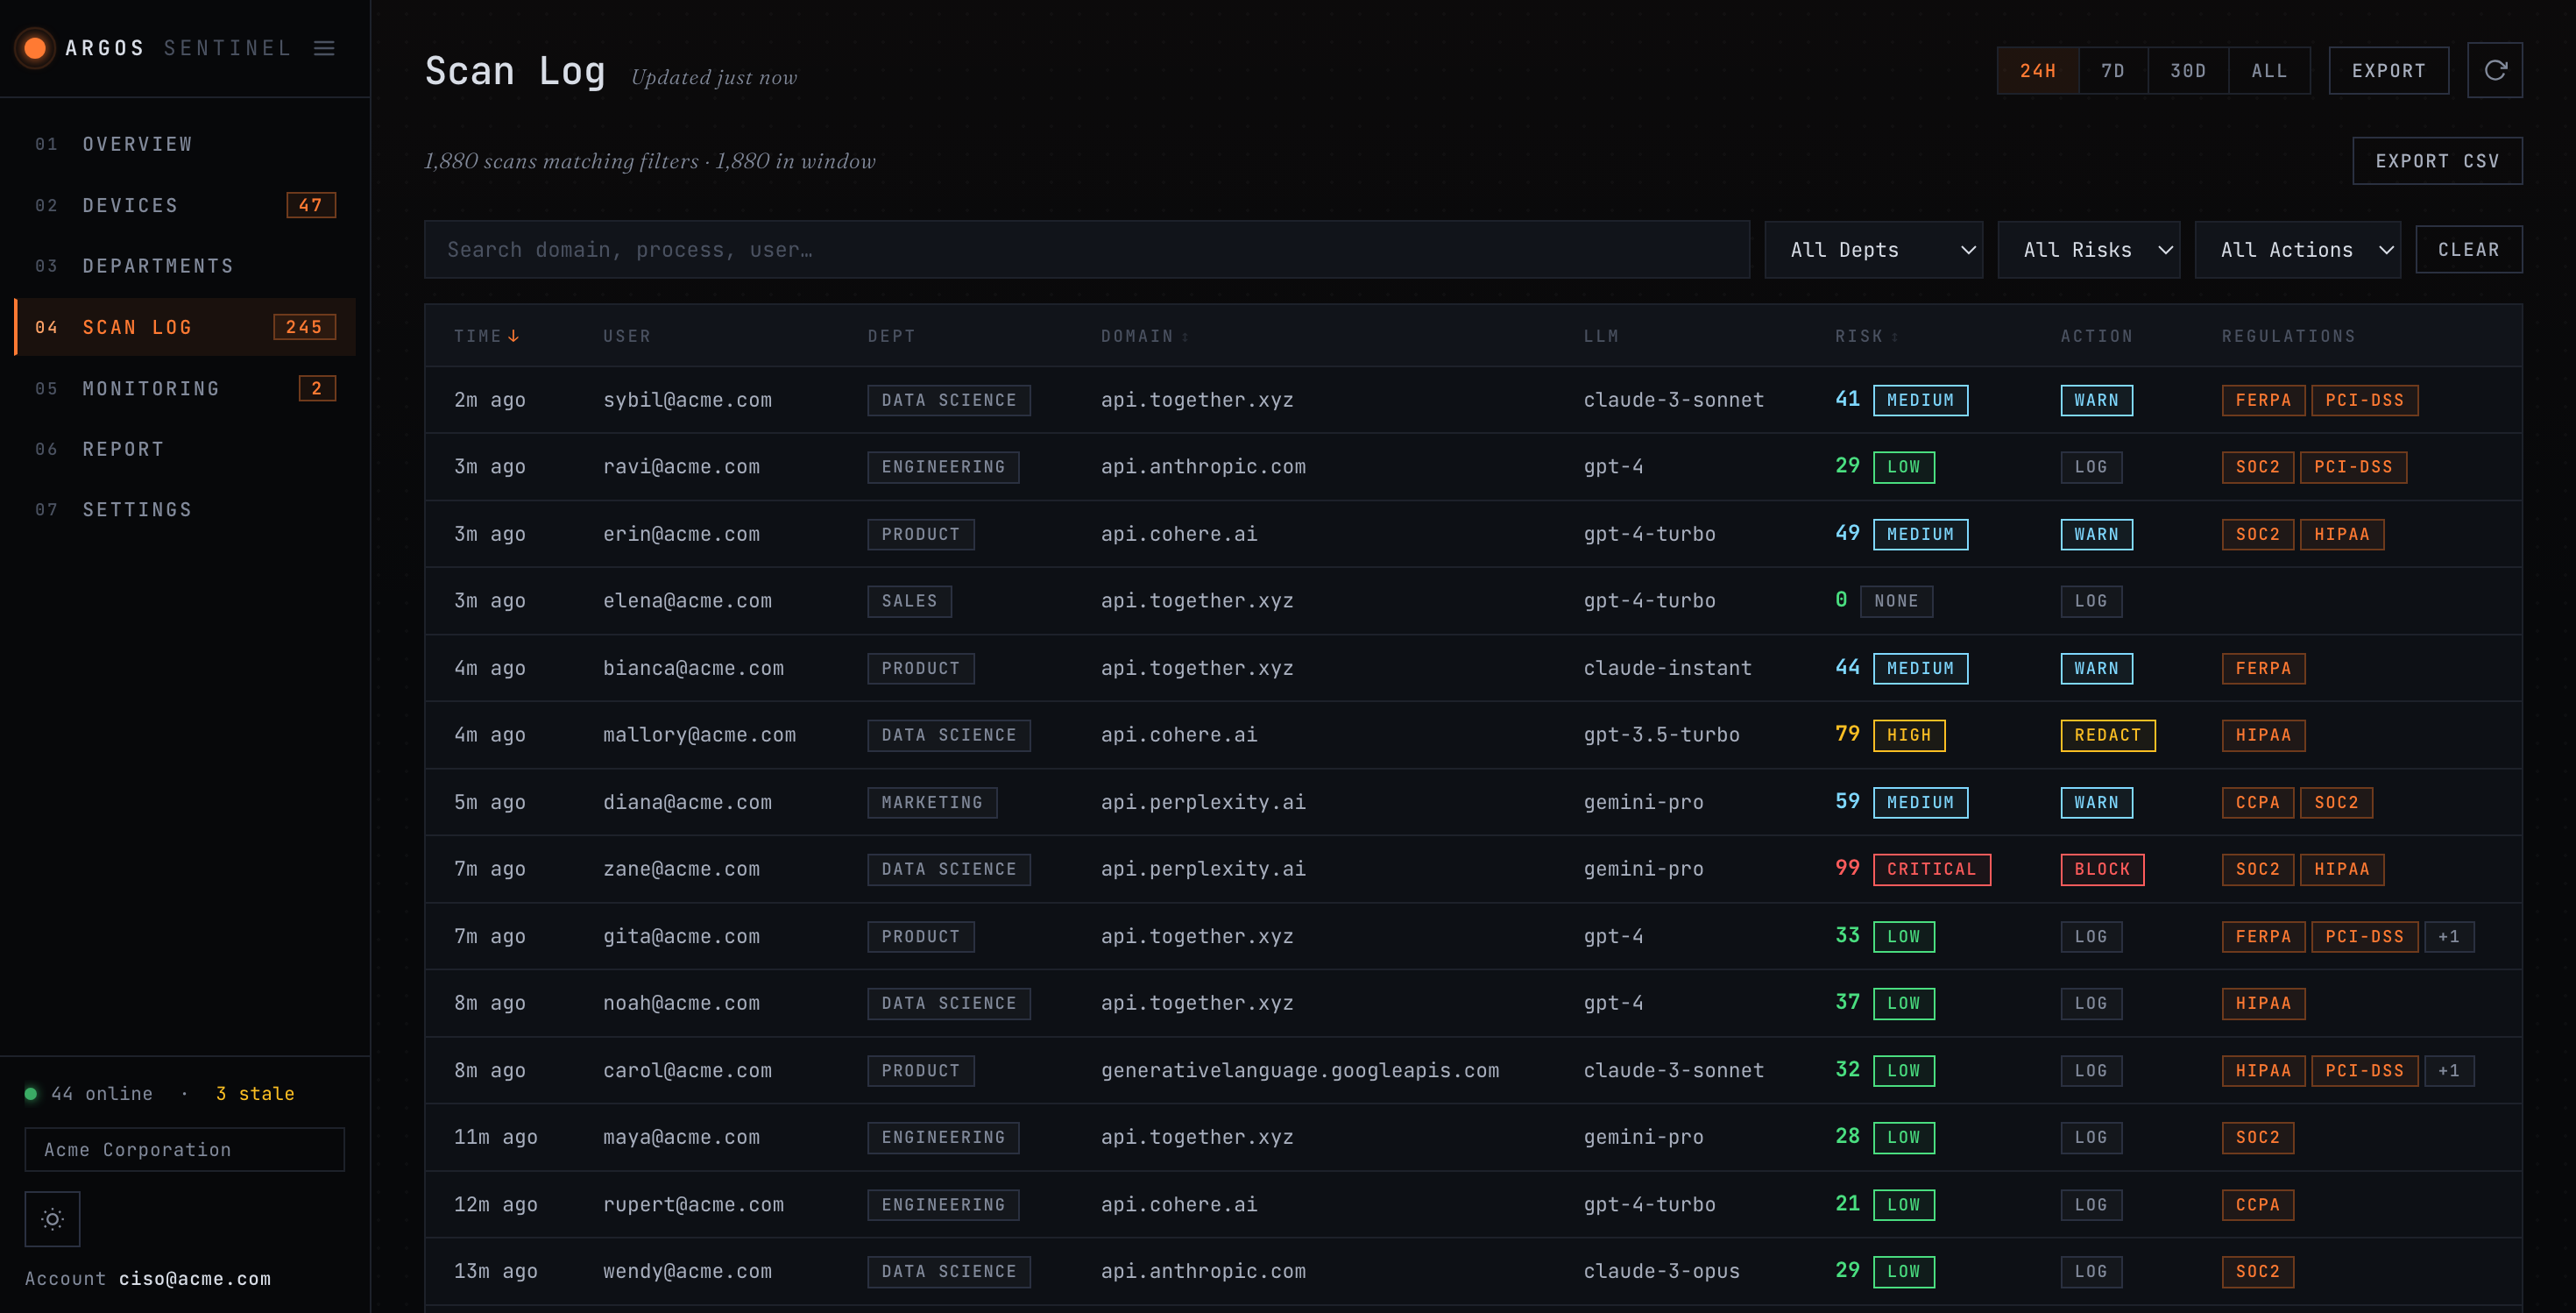
Task: Click the BLOCK action badge
Action: point(2102,869)
